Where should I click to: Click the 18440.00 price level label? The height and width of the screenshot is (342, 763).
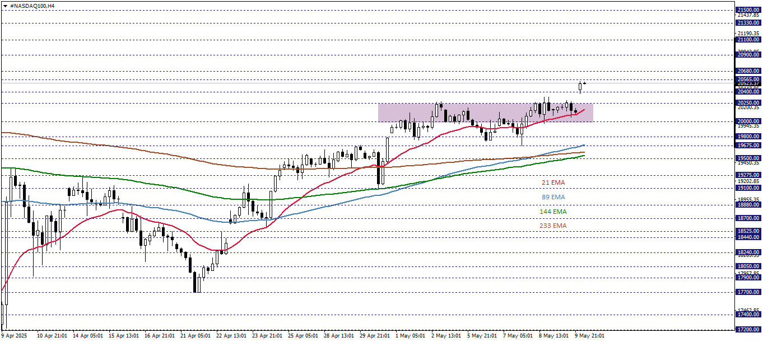[x=749, y=237]
